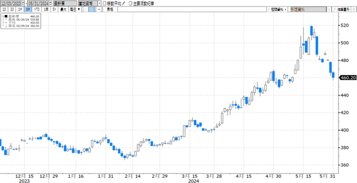This screenshot has width=357, height=183.
Task: Click the 2月 14 x-axis date label
Action: pos(132,176)
